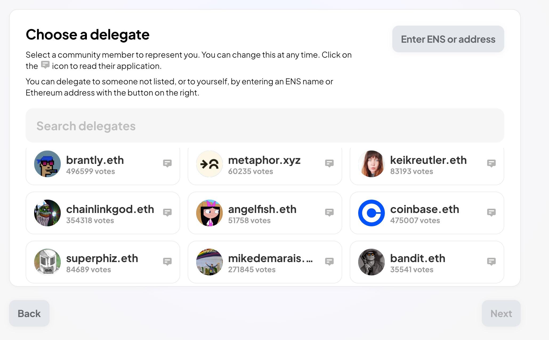Screen dimensions: 549x340
Task: Select chainlinkgod.eth as delegate
Action: coord(110,209)
